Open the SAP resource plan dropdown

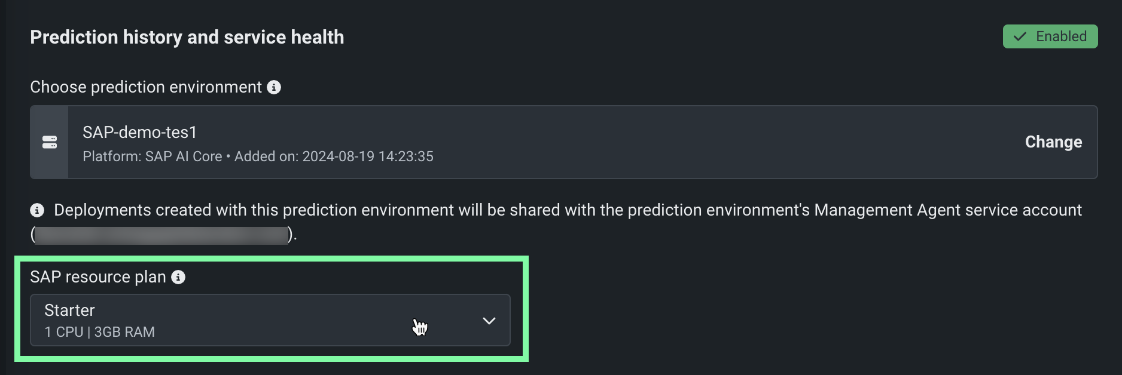coord(270,320)
